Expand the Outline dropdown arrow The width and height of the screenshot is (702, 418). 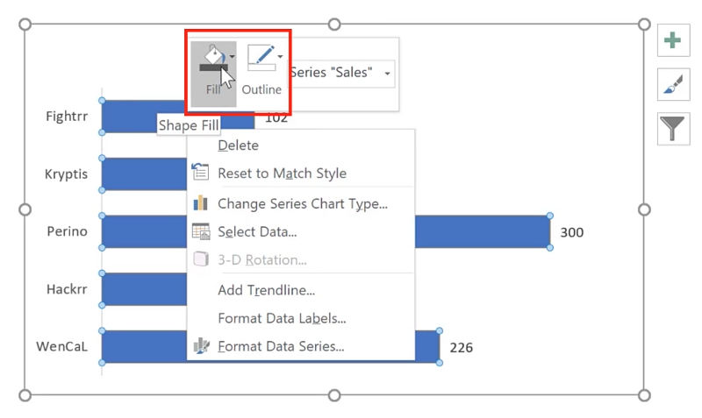click(x=280, y=56)
